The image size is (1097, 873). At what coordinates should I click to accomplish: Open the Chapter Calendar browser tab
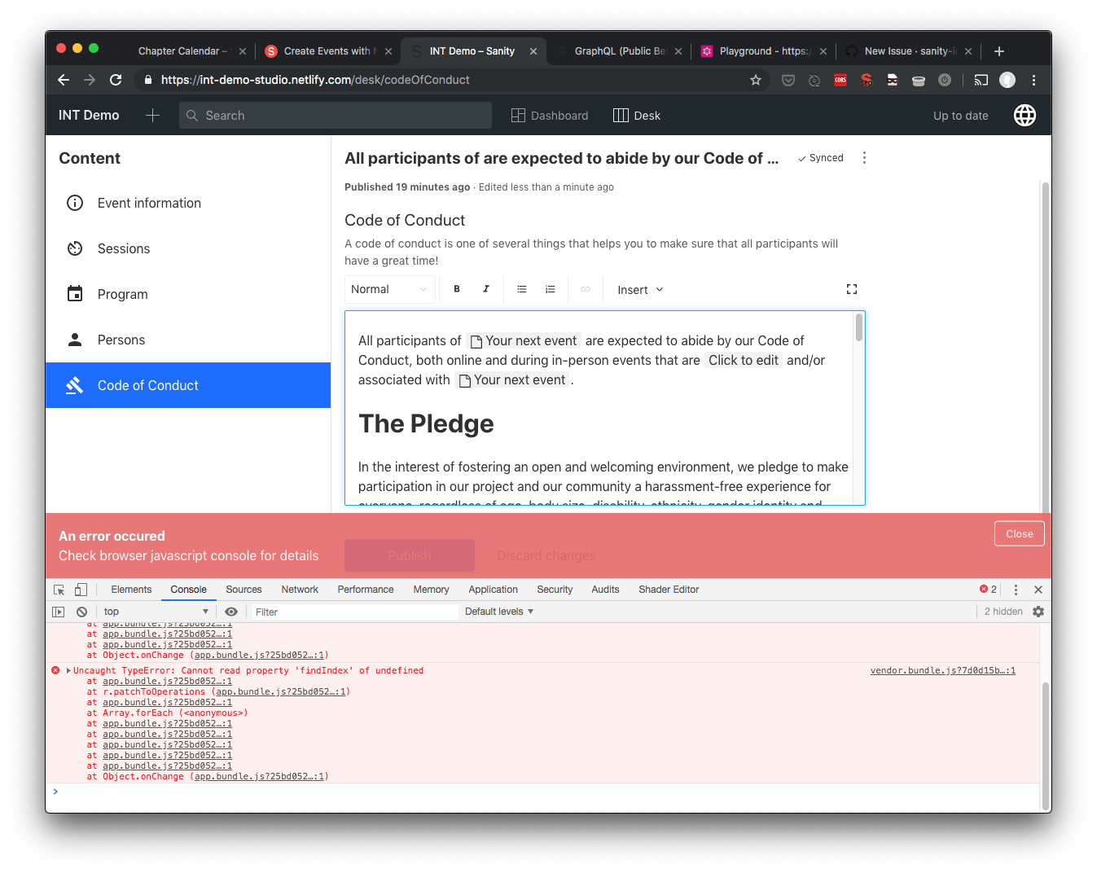182,50
